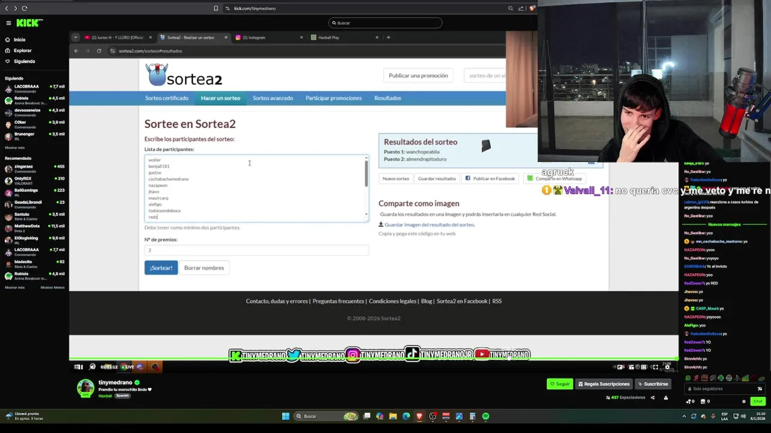Image resolution: width=771 pixels, height=433 pixels.
Task: Click Regala Suscripciones
Action: (x=604, y=384)
